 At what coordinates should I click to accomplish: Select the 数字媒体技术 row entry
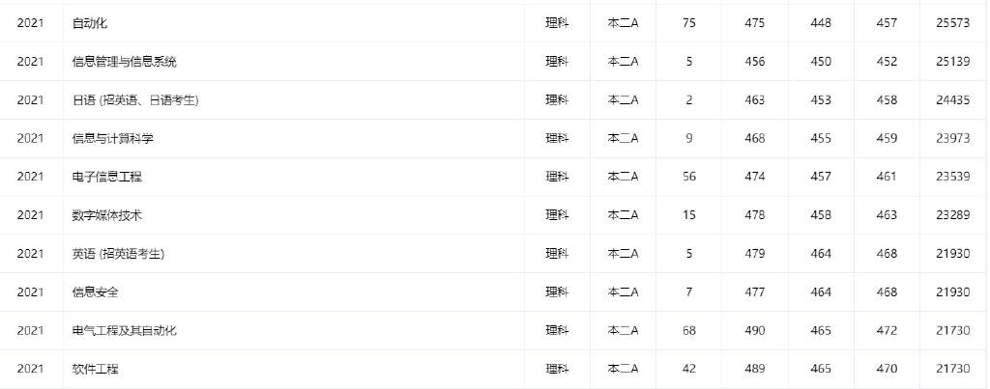pos(106,215)
